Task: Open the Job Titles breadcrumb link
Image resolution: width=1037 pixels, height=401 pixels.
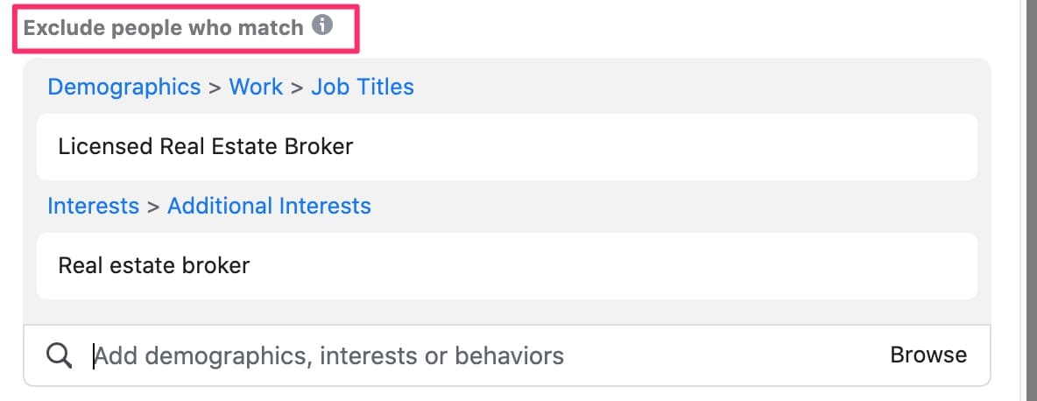Action: coord(363,87)
